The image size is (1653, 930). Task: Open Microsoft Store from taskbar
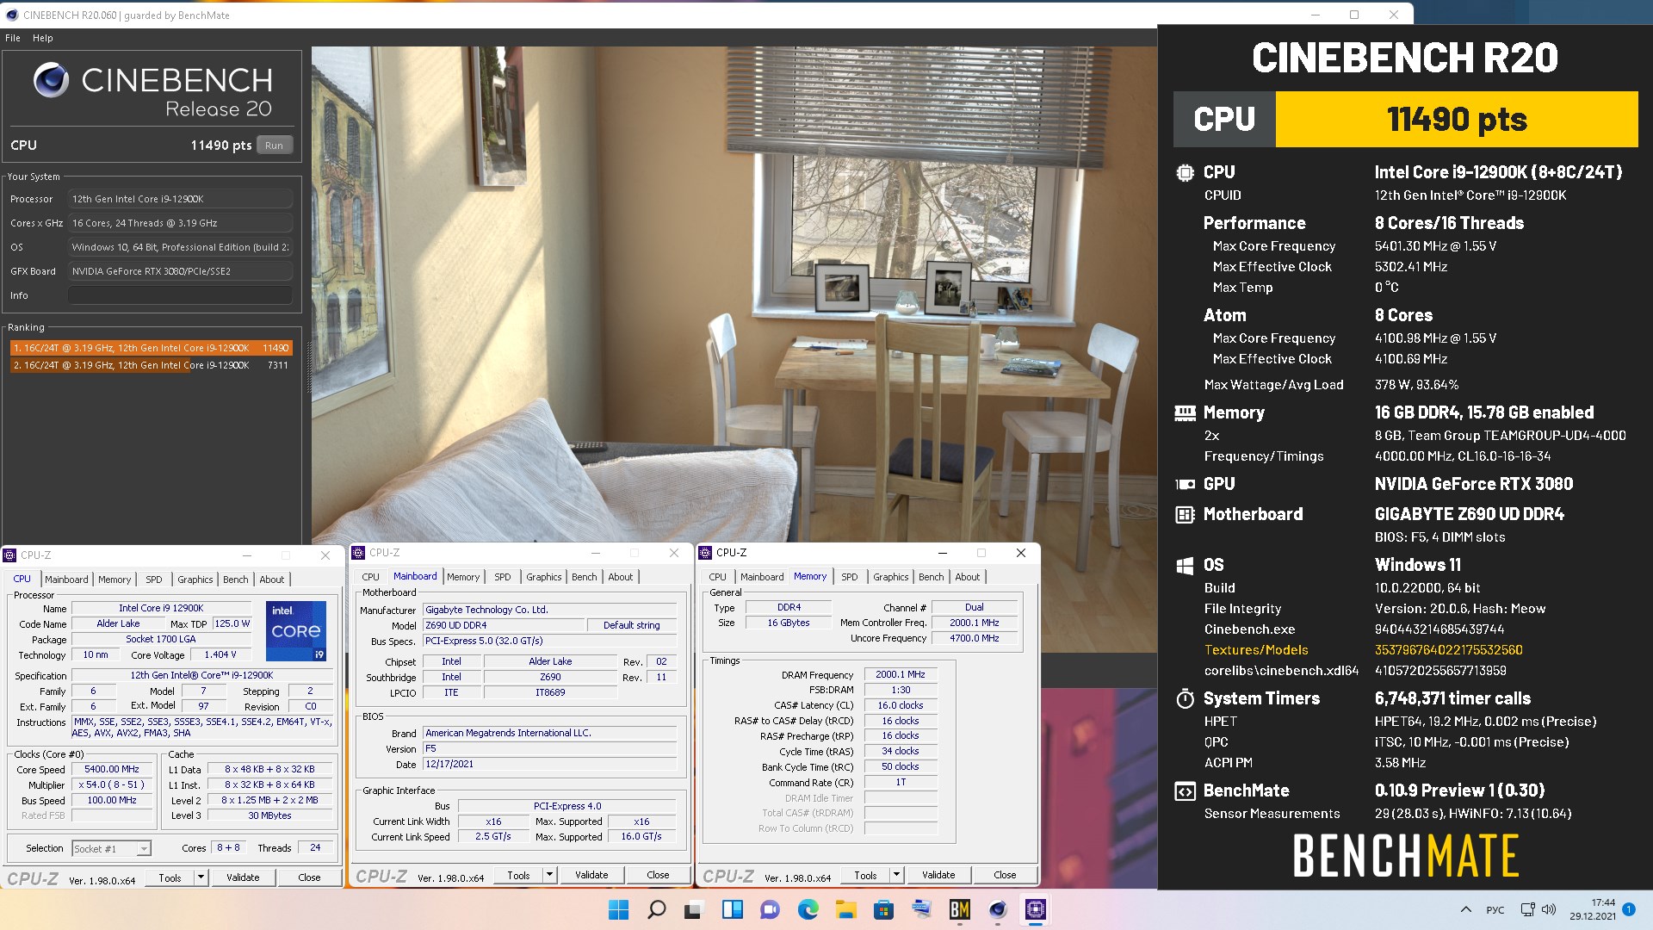click(883, 909)
